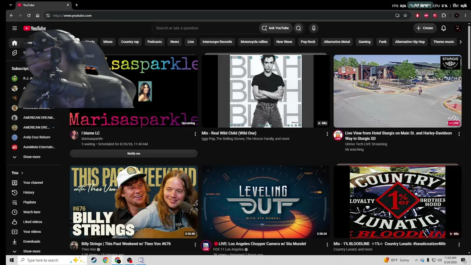
Task: Open the Chrome extensions puzzle menu
Action: (x=444, y=15)
